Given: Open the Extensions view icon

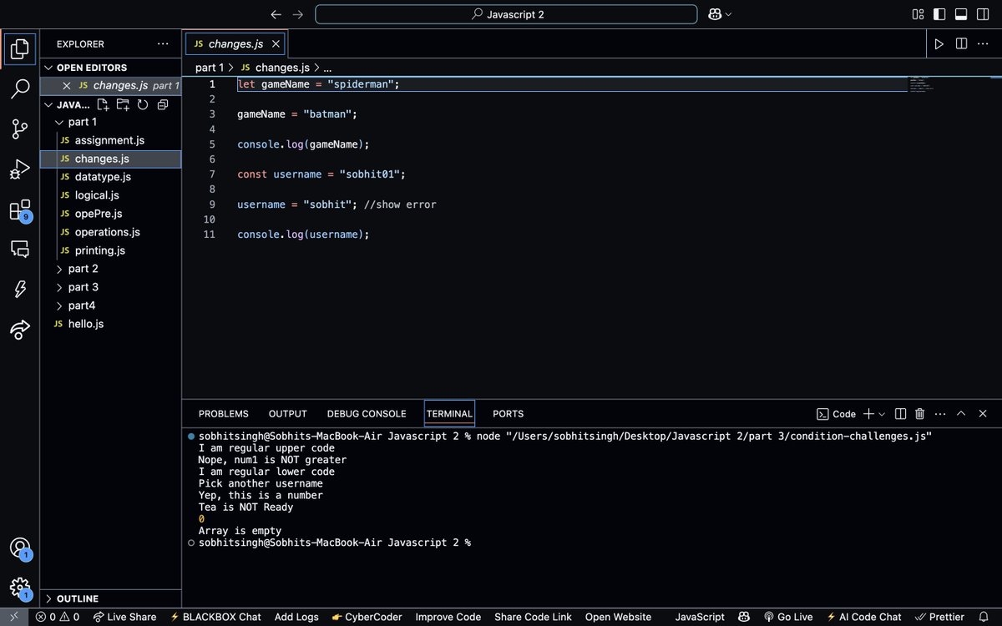Looking at the screenshot, I should point(20,210).
